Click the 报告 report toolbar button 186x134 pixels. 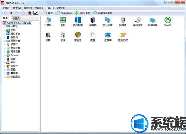pos(48,13)
